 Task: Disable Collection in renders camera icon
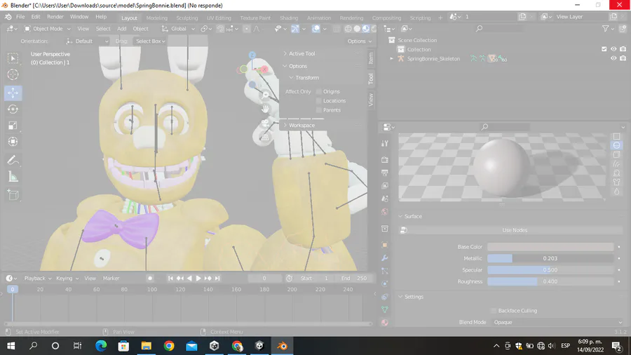[x=623, y=49]
